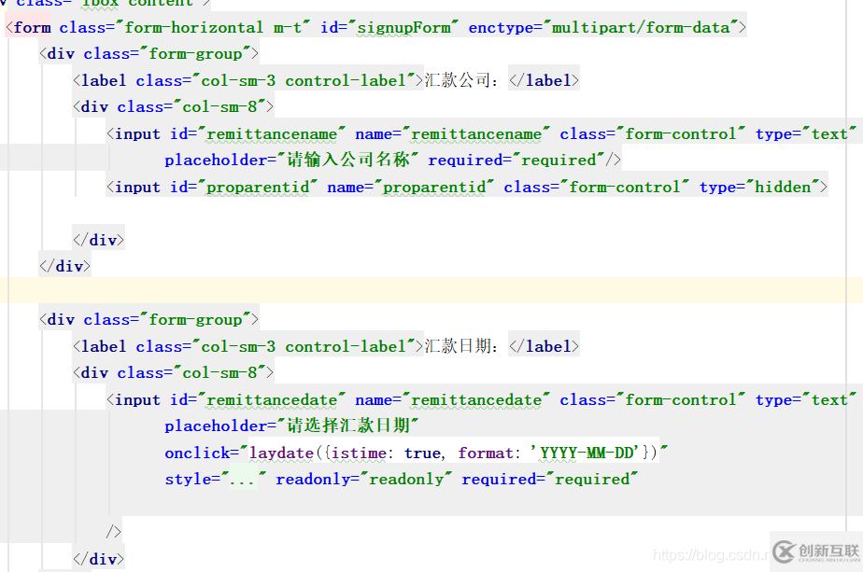Click col-sm-8 div below the 汇款公司 label
The height and width of the screenshot is (572, 863).
pyautogui.click(x=173, y=106)
